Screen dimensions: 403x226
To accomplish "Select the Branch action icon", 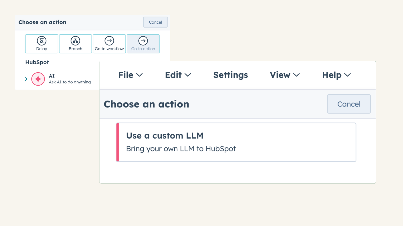I will point(75,44).
